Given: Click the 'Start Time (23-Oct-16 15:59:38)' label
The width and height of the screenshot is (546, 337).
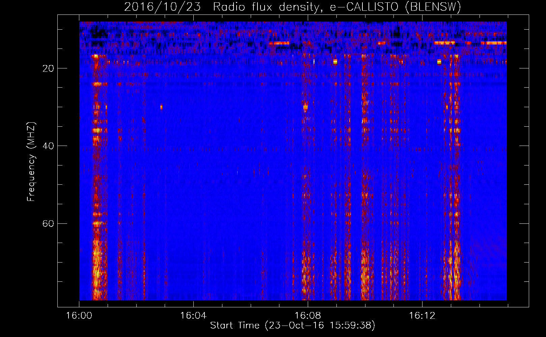Looking at the screenshot, I should click(x=293, y=326).
